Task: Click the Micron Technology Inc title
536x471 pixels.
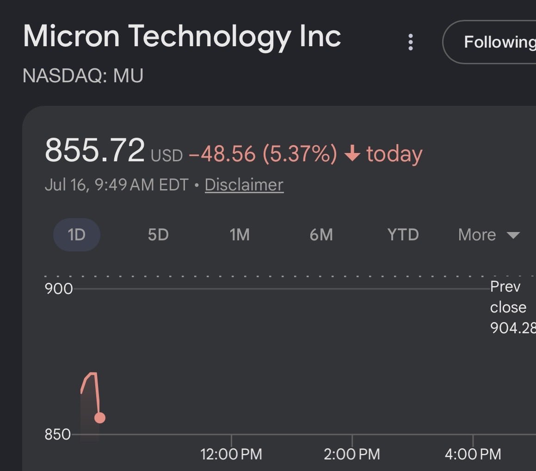Action: (x=182, y=37)
